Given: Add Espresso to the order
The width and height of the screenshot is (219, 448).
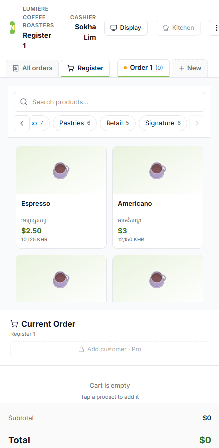Looking at the screenshot, I should (x=61, y=198).
